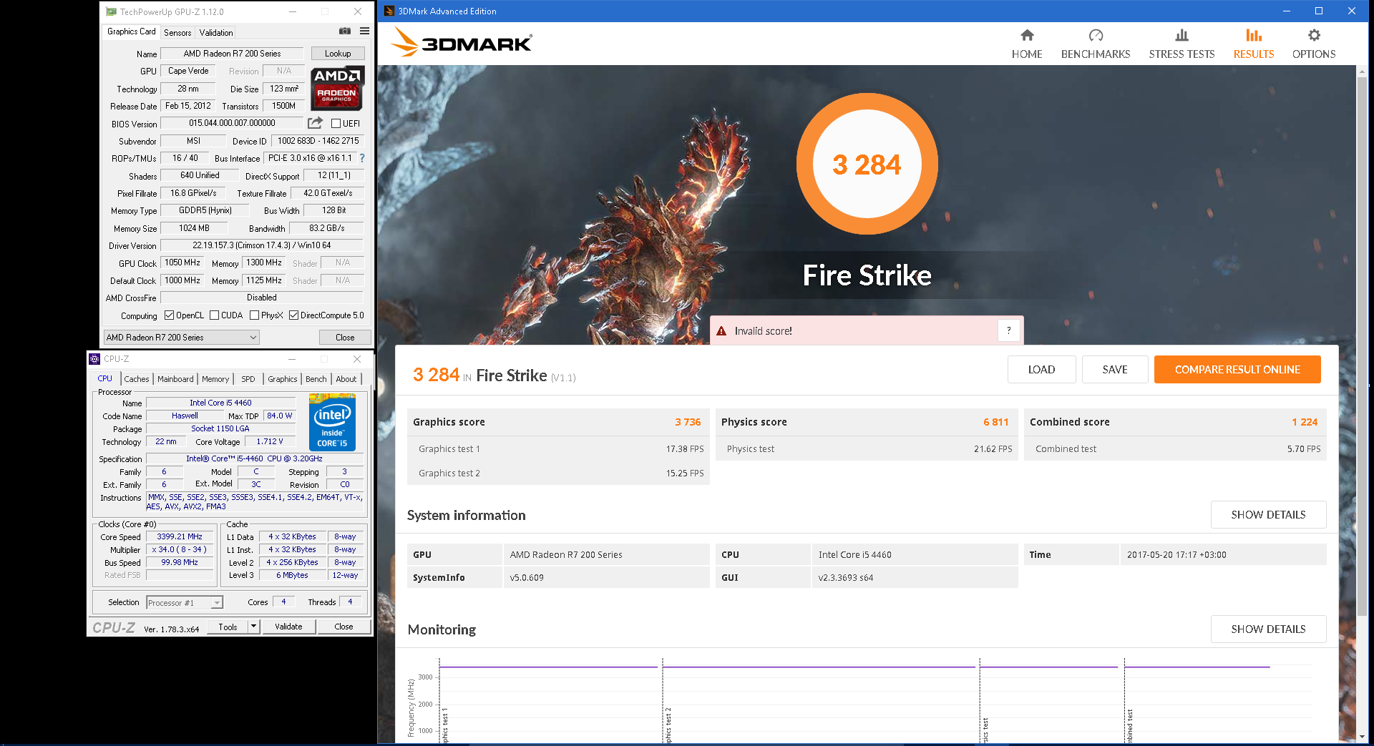Click the 3DMark title bar app icon

[x=389, y=11]
